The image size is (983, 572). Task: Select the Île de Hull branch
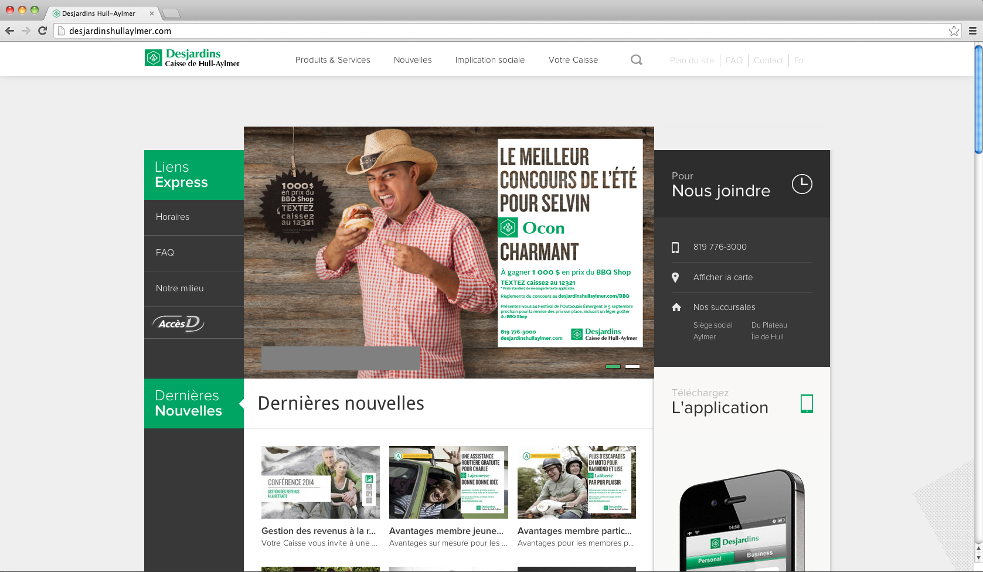coord(767,337)
